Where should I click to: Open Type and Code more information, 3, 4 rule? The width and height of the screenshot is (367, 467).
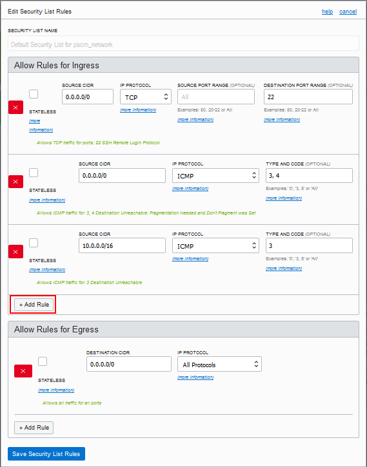coord(284,198)
